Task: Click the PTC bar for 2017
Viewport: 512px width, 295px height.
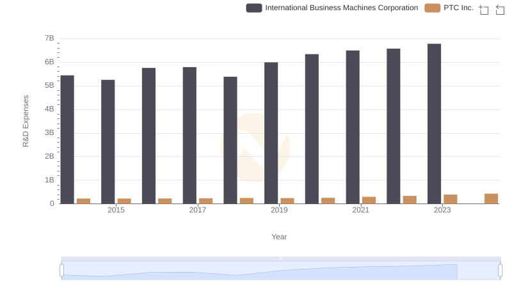Action: pyautogui.click(x=205, y=201)
